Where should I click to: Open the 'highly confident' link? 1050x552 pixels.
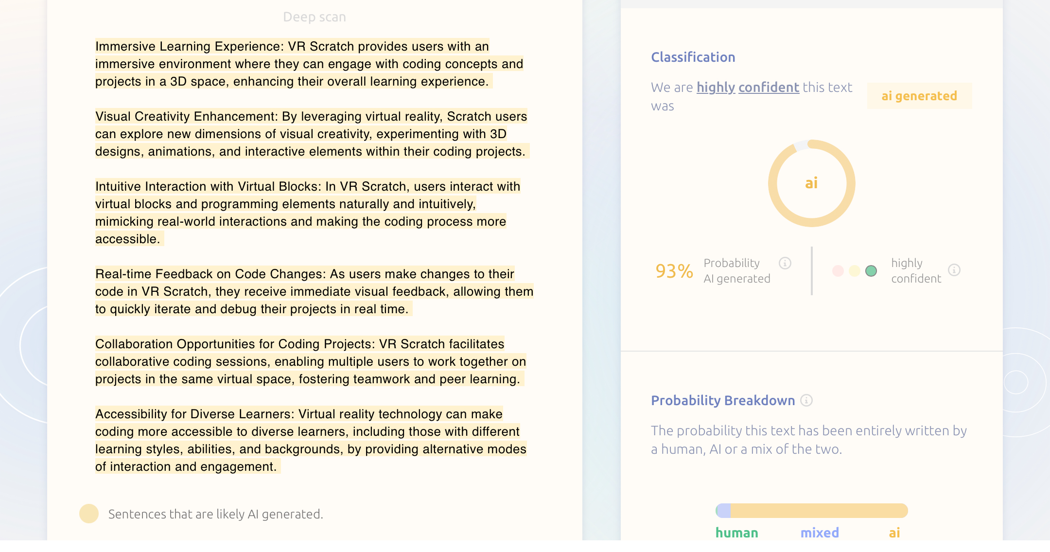point(748,88)
